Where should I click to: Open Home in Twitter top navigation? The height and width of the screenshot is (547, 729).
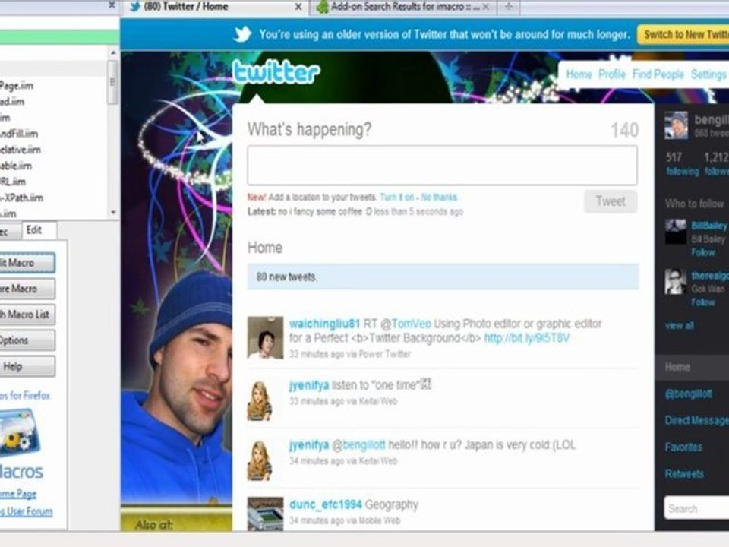coord(579,74)
